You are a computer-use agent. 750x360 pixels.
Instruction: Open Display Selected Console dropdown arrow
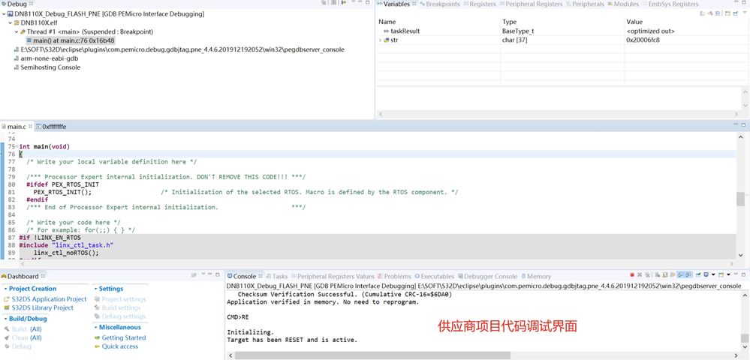[x=713, y=275]
